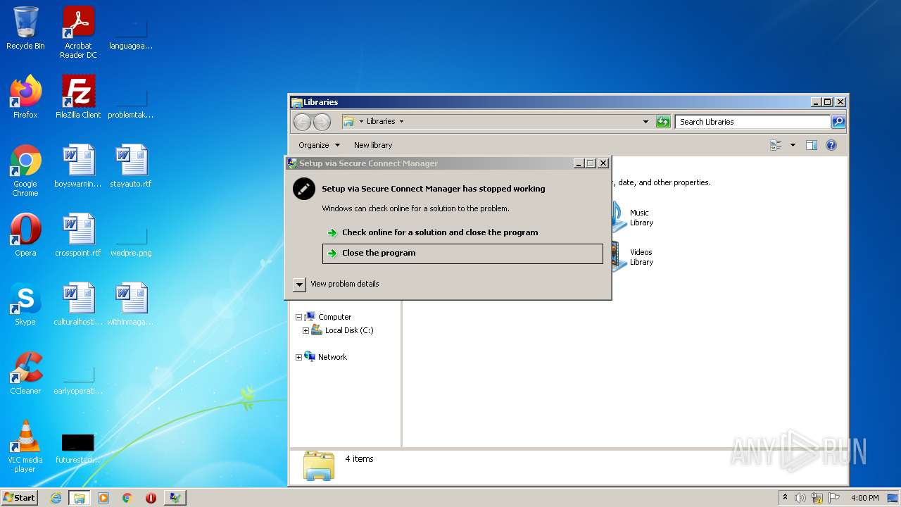Viewport: 901px width, 507px height.
Task: Click Secure Connect Manager taskbar button
Action: [x=175, y=498]
